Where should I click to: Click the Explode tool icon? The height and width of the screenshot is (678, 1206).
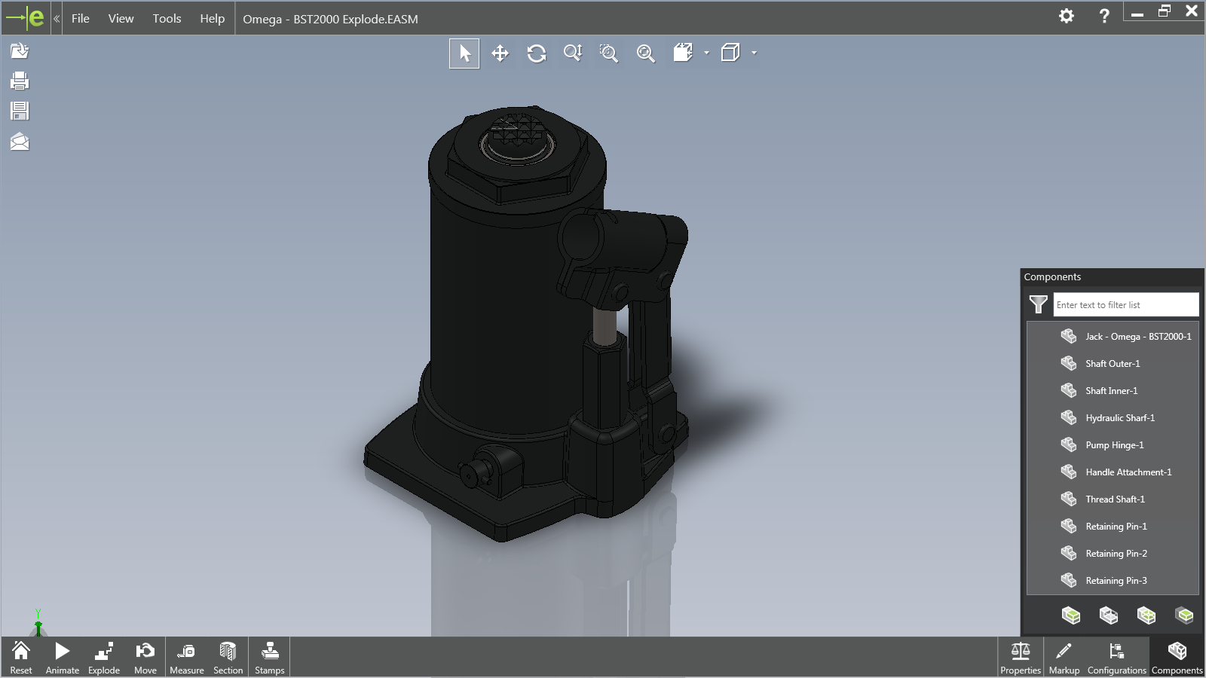(x=104, y=658)
